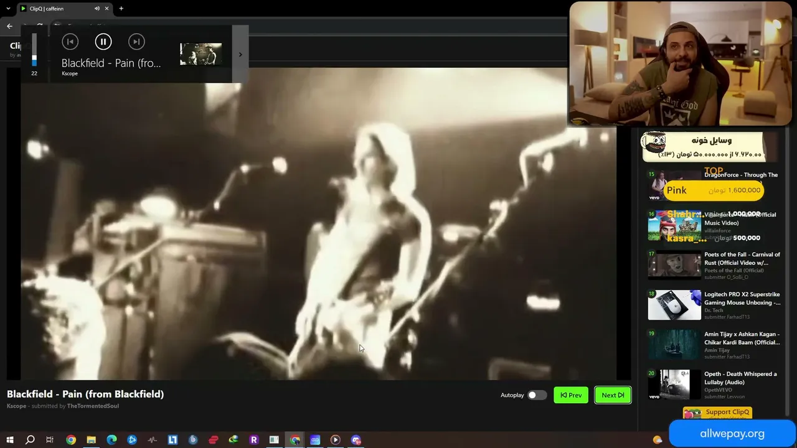Screen dimensions: 797x448
Task: Toggle the Autoplay switch
Action: click(537, 395)
